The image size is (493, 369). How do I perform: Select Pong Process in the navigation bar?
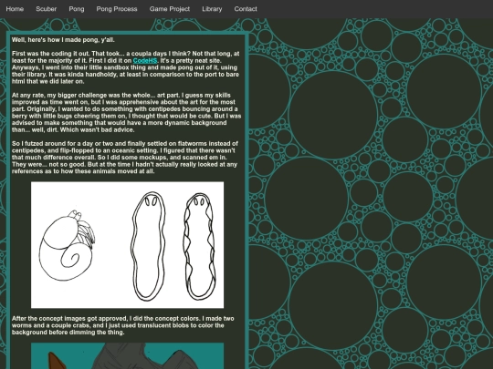(117, 9)
